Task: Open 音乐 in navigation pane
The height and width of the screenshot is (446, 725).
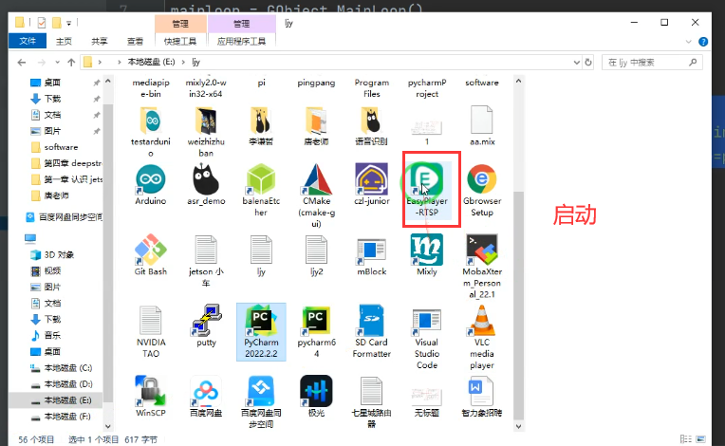Action: [52, 335]
